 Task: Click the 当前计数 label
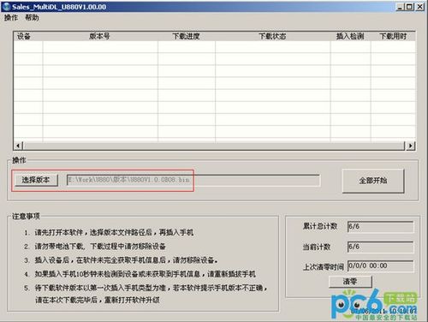point(317,247)
